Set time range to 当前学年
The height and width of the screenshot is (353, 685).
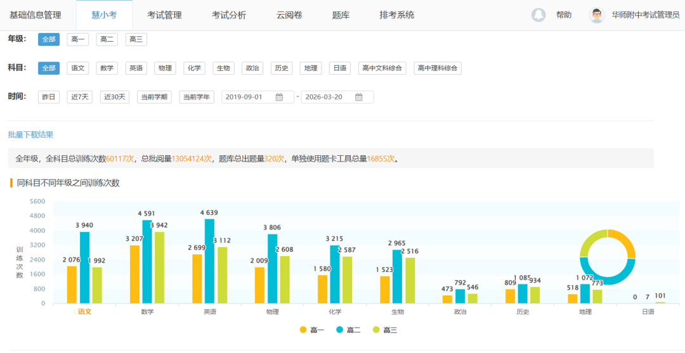click(197, 97)
